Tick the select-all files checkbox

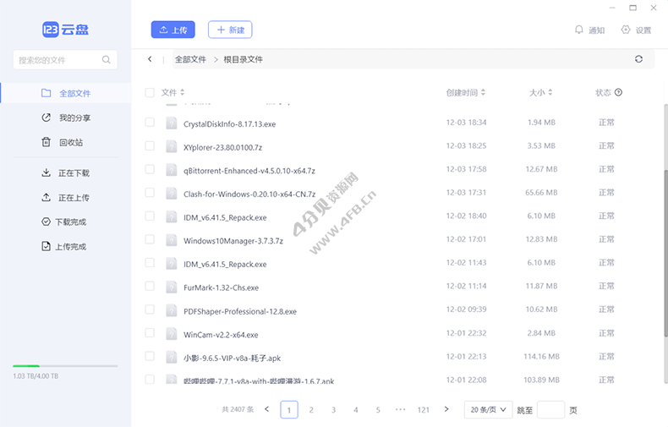coord(150,92)
